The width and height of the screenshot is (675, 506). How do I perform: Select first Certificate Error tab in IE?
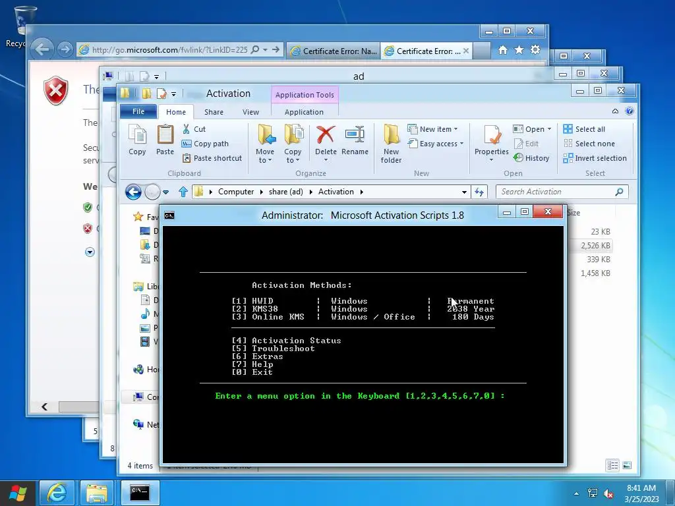coord(334,51)
